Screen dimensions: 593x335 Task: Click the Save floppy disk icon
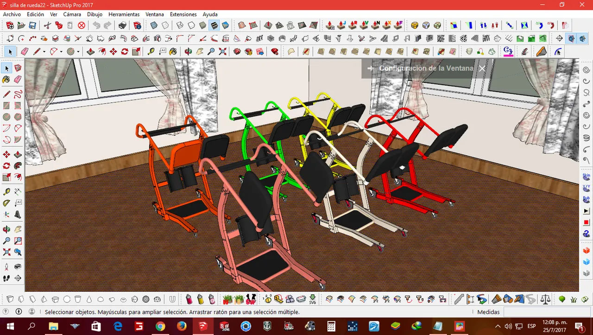coord(32,25)
